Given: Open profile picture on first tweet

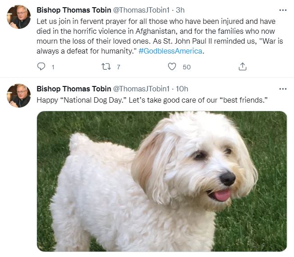Looking at the screenshot, I should 18,18.
